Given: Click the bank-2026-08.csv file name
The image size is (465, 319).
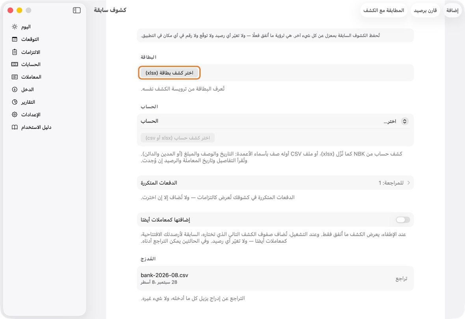Looking at the screenshot, I should 164,275.
